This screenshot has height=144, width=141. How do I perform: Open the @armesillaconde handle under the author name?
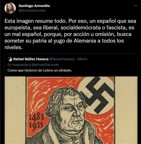(32, 10)
